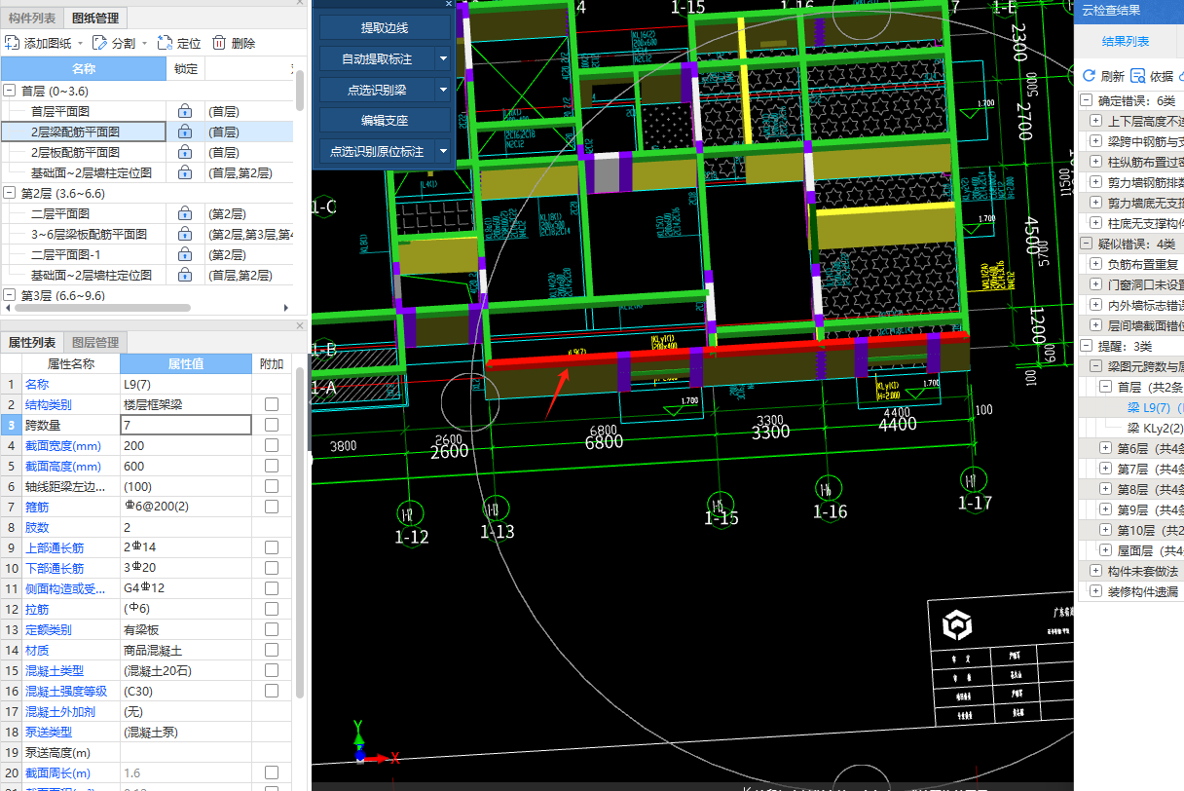This screenshot has height=791, width=1184.
Task: Tick 附加 checkbox for 上部通长筋 row
Action: click(272, 547)
